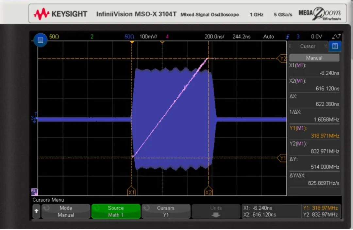Click the 244.2ns delay value
This screenshot has height=230, width=353.
click(x=241, y=36)
